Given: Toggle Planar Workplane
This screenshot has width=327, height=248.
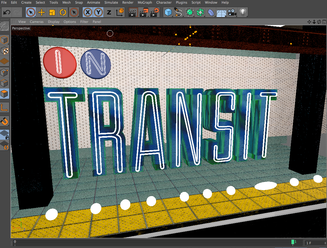Looking at the screenshot, I should (x=4, y=145).
